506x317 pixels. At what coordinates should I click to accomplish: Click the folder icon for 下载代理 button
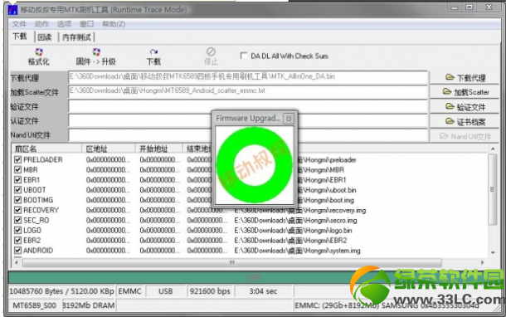[x=450, y=77]
